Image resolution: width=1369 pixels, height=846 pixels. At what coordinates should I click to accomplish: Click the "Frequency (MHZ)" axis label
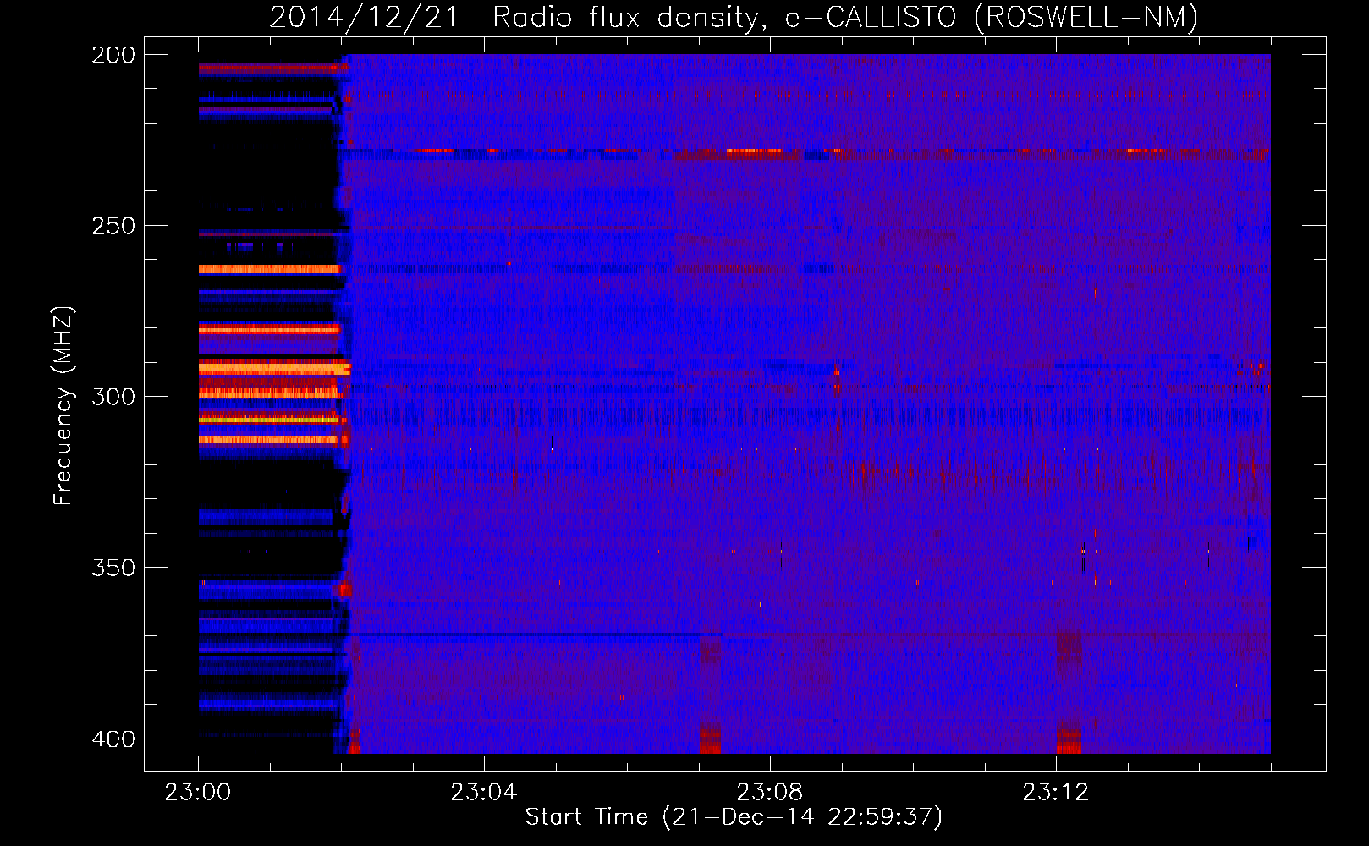point(63,406)
